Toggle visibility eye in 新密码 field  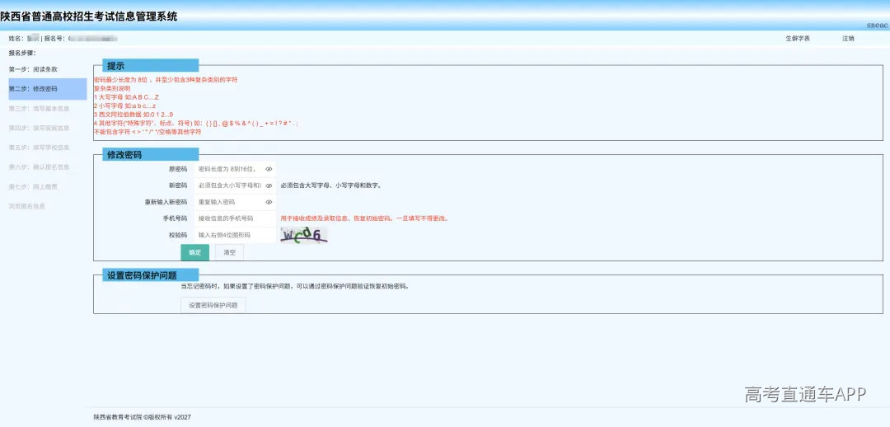(x=269, y=185)
